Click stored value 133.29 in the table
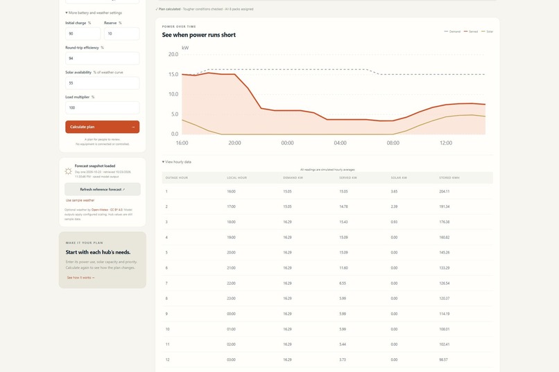Viewport: 559px width, 372px height. click(444, 268)
